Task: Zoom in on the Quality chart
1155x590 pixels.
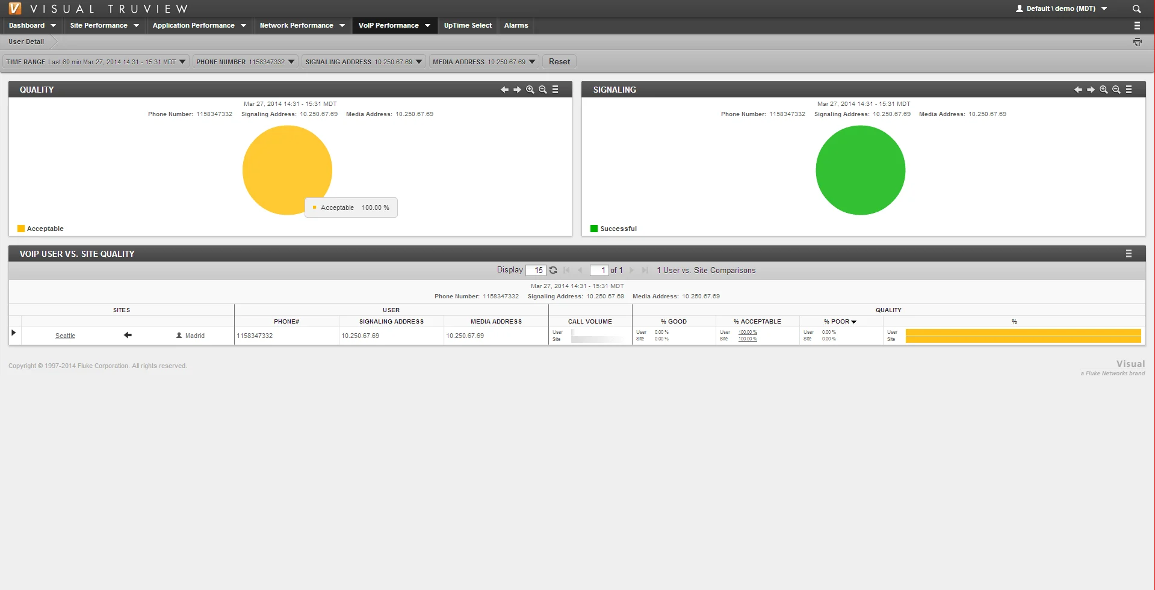Action: point(530,90)
